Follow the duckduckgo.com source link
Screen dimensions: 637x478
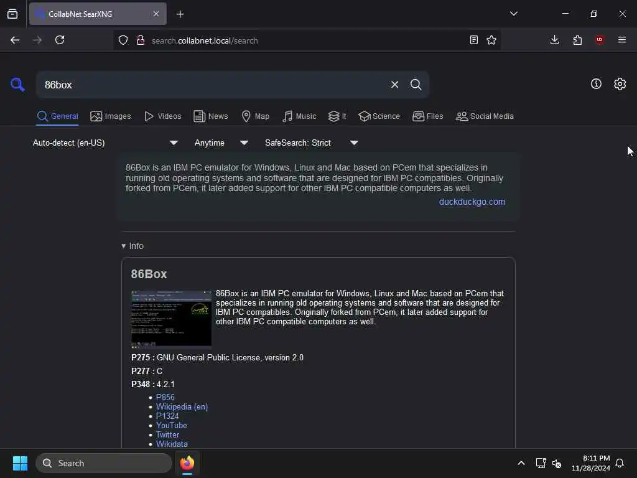[472, 202]
